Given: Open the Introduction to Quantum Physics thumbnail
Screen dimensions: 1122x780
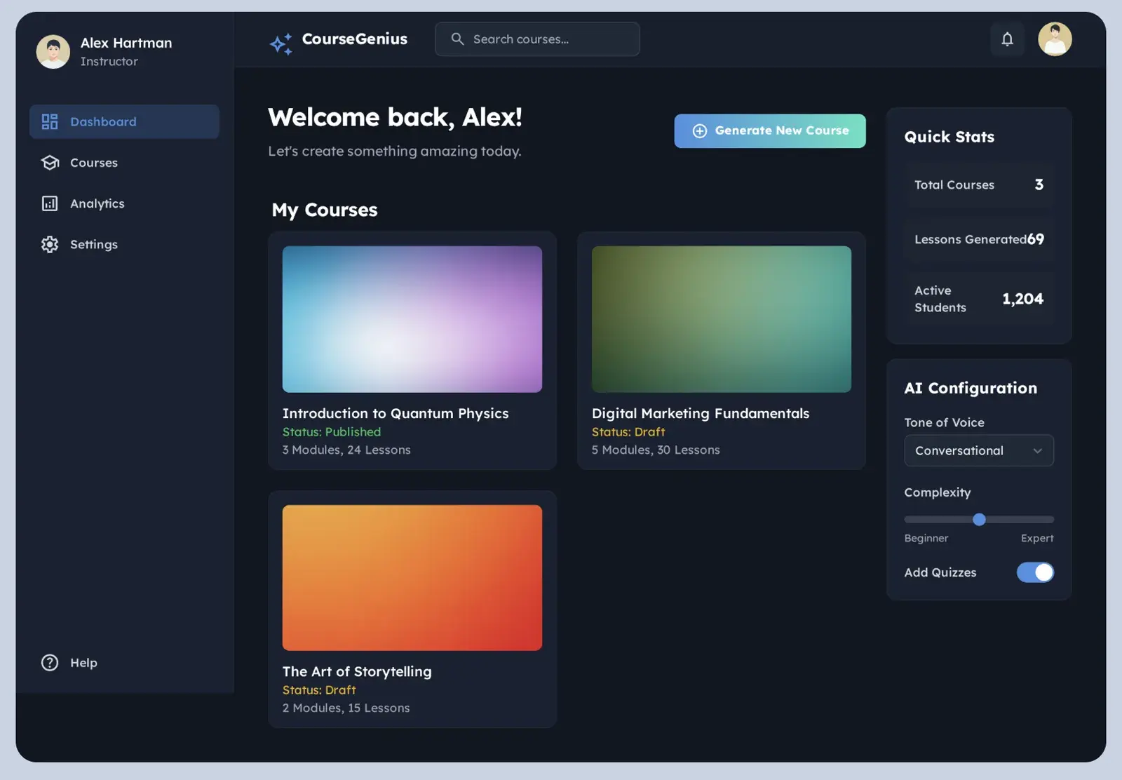Looking at the screenshot, I should 412,319.
